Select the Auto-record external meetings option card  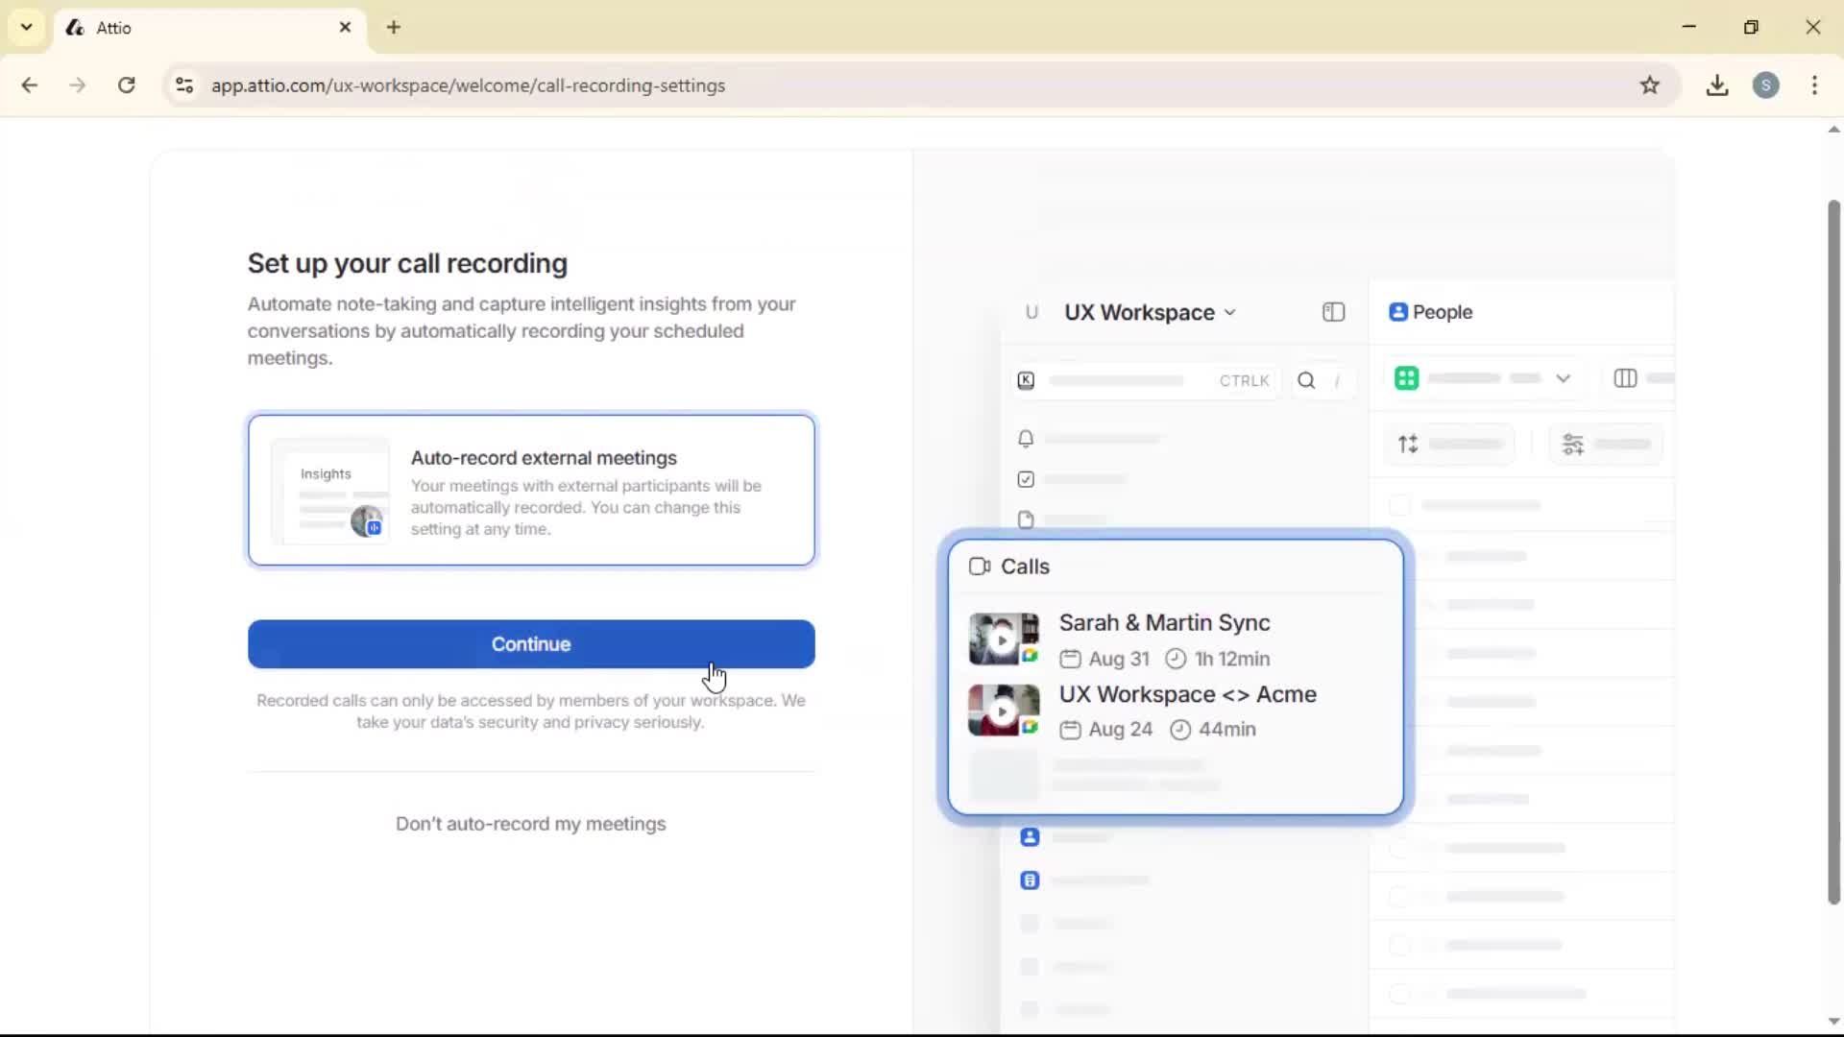(531, 490)
